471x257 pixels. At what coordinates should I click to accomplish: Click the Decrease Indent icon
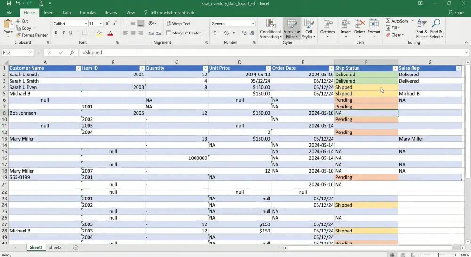tap(151, 33)
